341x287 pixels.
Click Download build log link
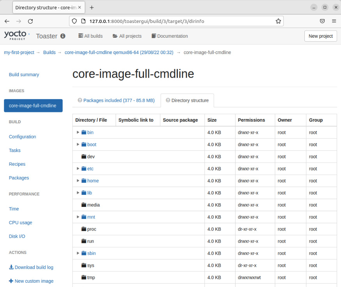point(31,267)
